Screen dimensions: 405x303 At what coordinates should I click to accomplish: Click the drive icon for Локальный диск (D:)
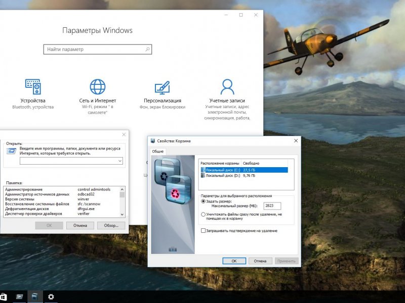[x=203, y=175]
